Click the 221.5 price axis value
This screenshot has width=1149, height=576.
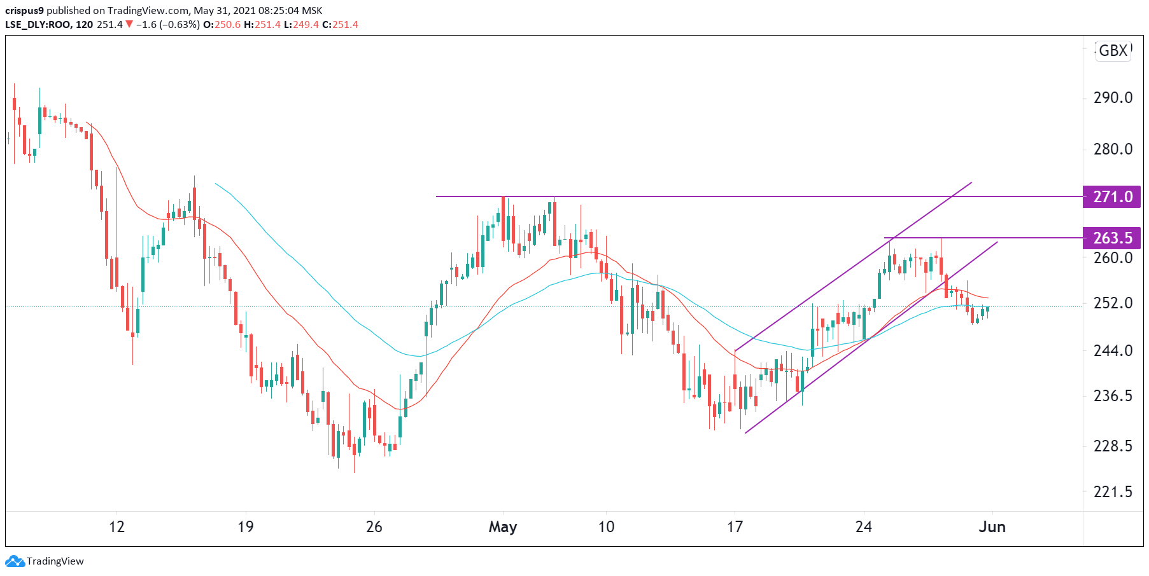pos(1113,492)
